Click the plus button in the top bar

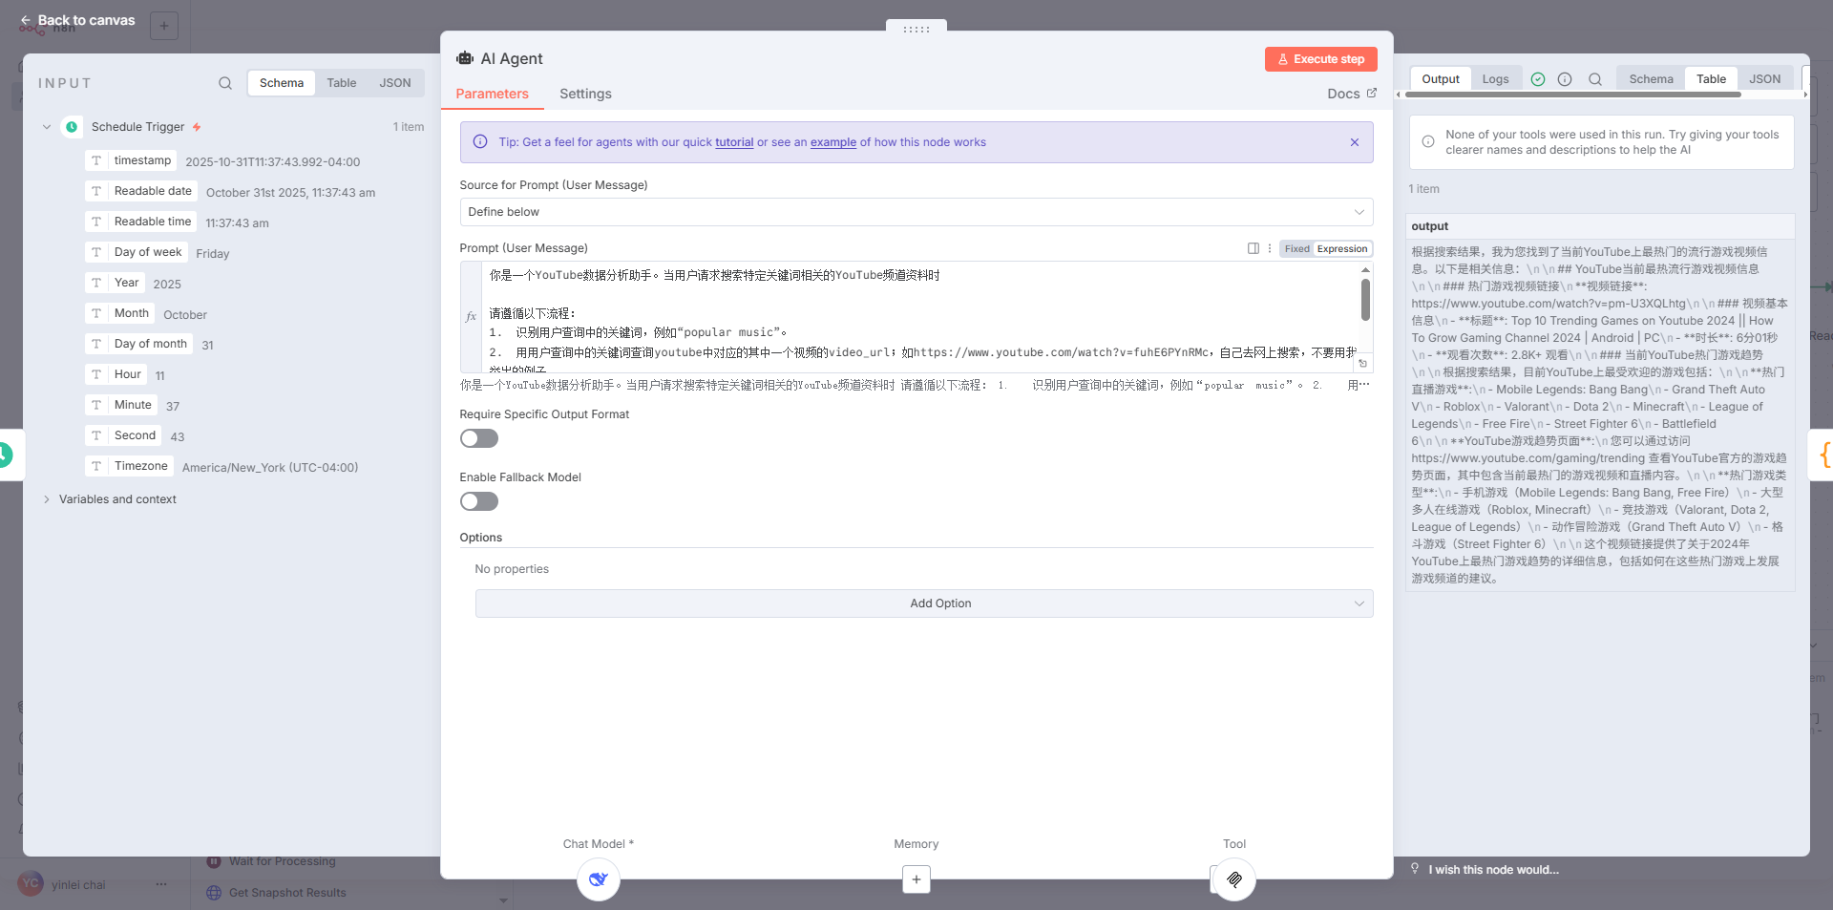(x=164, y=26)
